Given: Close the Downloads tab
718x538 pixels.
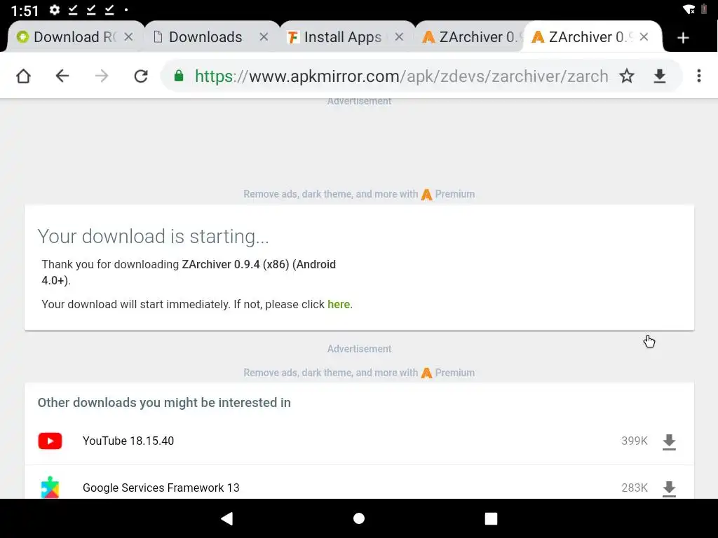Looking at the screenshot, I should pyautogui.click(x=264, y=36).
